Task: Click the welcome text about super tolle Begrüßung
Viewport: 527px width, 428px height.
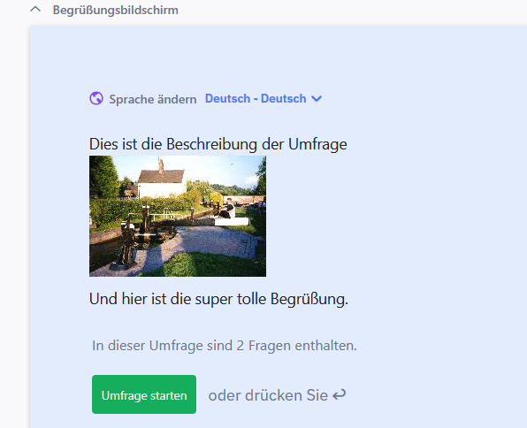Action: 218,299
